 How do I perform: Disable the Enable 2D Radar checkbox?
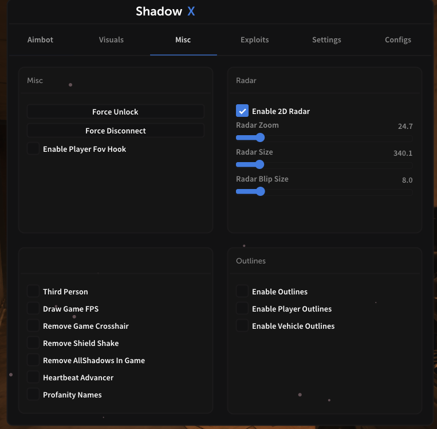click(242, 111)
